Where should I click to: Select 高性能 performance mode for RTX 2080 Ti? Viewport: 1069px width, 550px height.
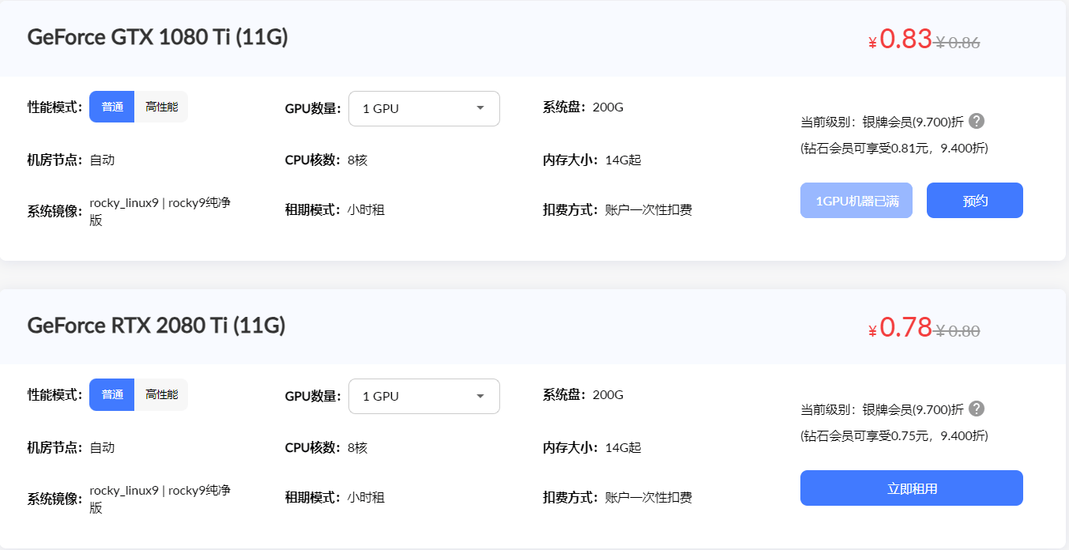(x=161, y=394)
